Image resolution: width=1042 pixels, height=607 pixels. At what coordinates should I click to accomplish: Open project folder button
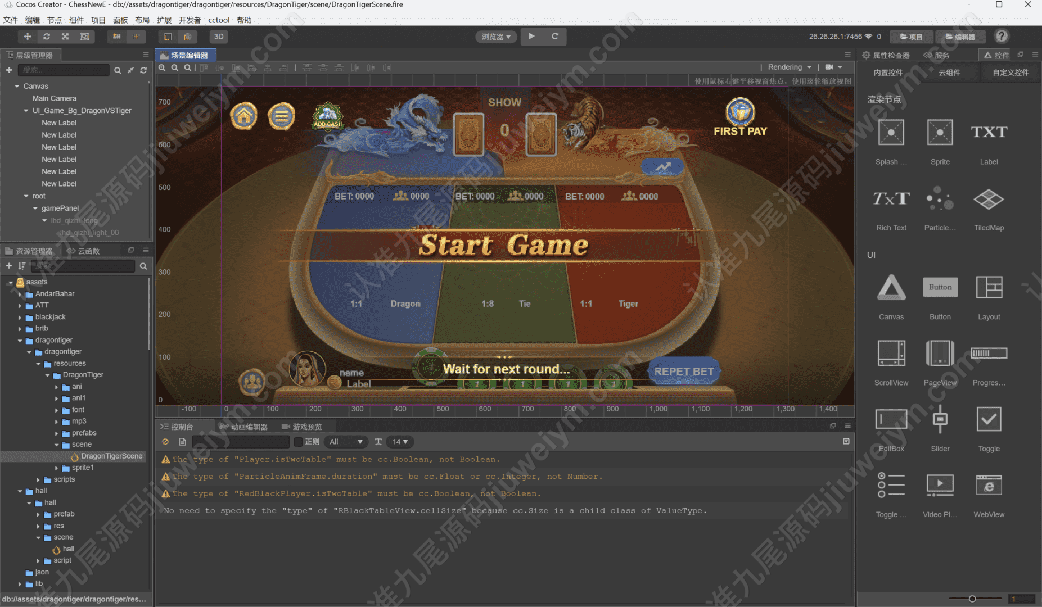912,37
